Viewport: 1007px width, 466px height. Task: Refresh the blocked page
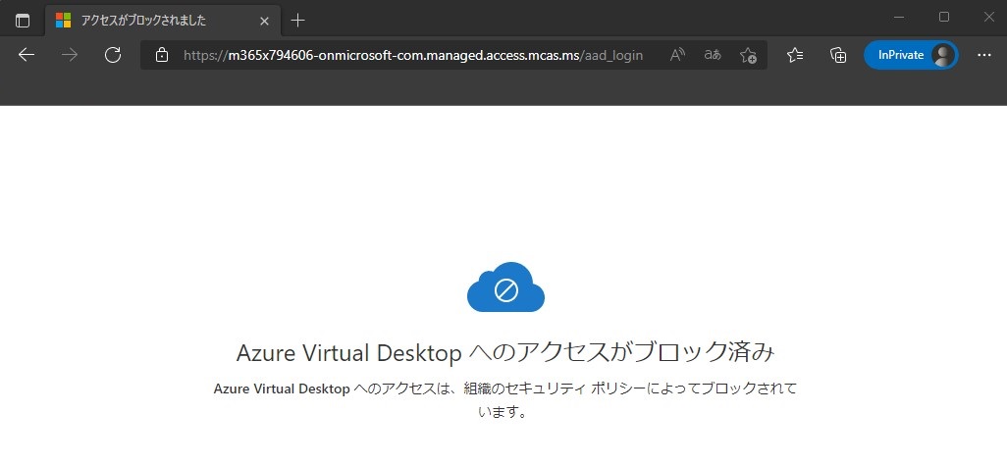pyautogui.click(x=113, y=56)
